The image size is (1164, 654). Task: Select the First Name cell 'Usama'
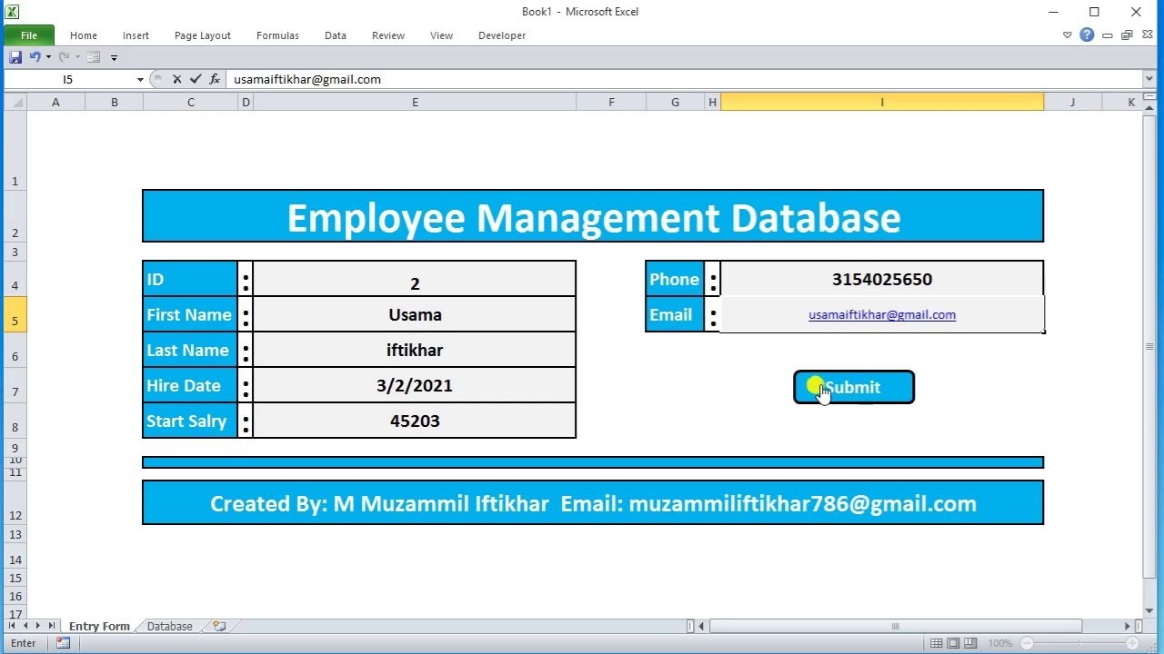(x=415, y=314)
